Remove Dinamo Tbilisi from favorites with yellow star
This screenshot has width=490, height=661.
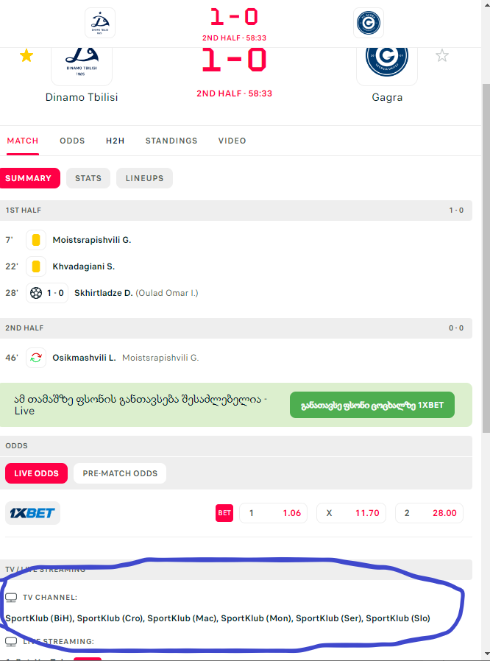pyautogui.click(x=26, y=55)
